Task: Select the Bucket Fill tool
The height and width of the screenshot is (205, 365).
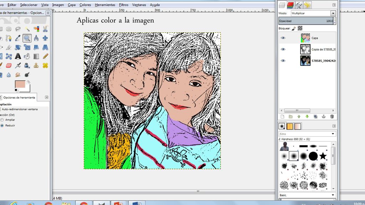Action: 27,56
